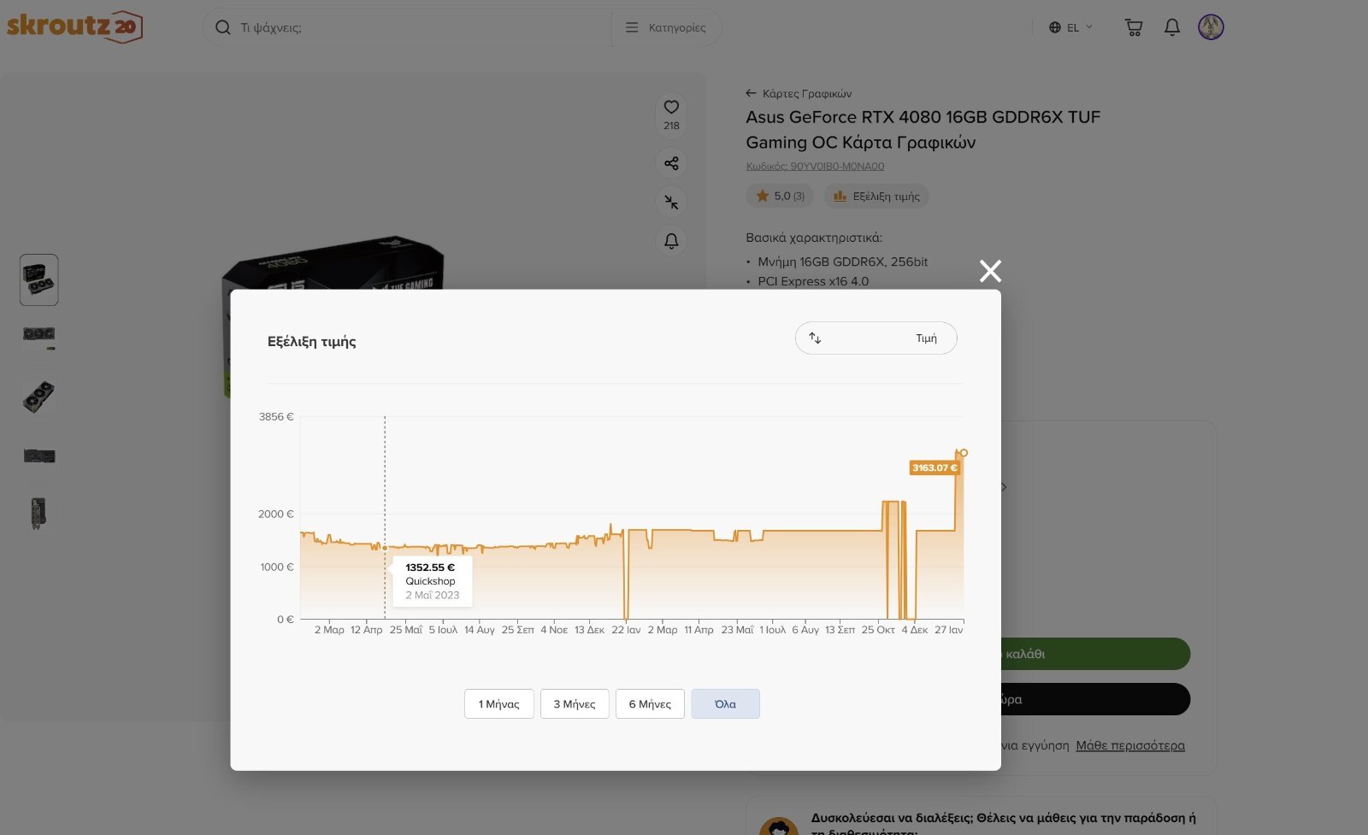The width and height of the screenshot is (1368, 835).
Task: Close the price history modal
Action: 990,271
